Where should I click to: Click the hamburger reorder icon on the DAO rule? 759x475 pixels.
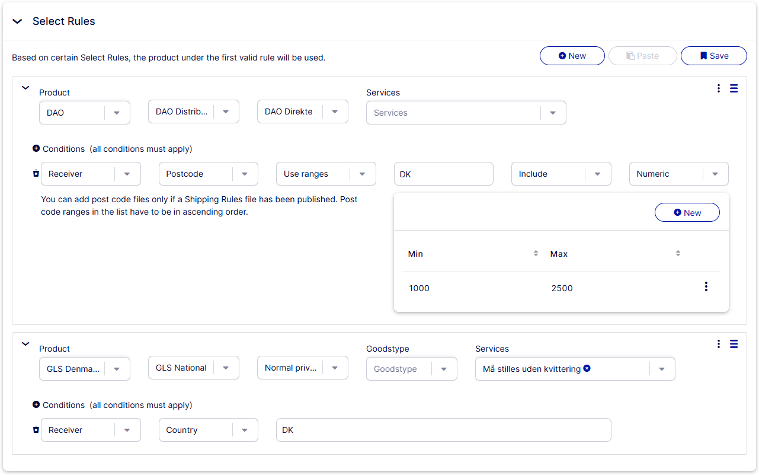pyautogui.click(x=734, y=88)
